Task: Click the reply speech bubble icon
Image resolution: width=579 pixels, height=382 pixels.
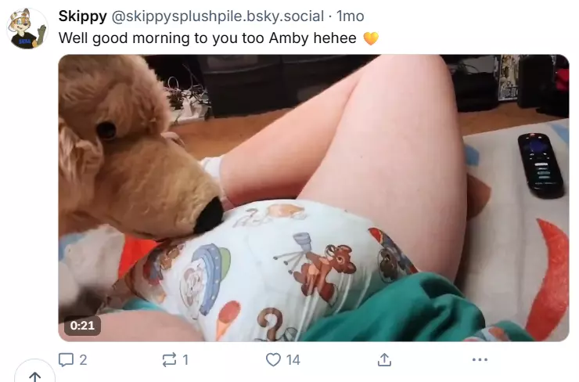Action: click(x=66, y=359)
